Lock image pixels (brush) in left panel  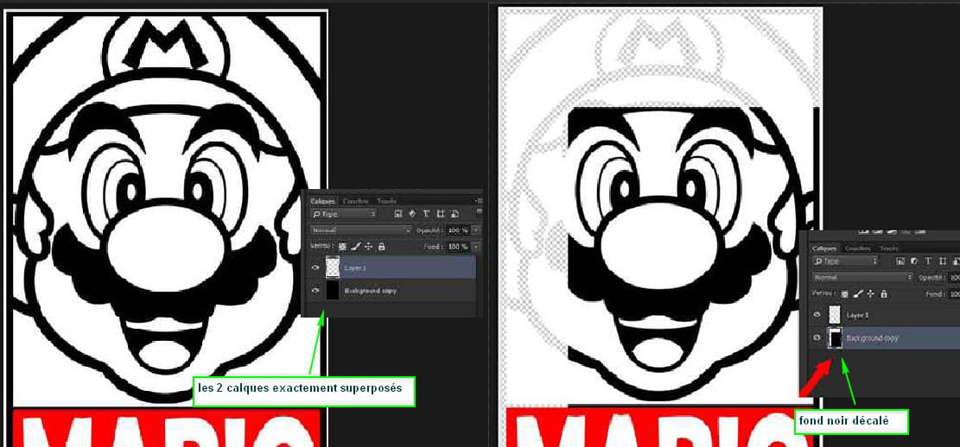(x=356, y=246)
